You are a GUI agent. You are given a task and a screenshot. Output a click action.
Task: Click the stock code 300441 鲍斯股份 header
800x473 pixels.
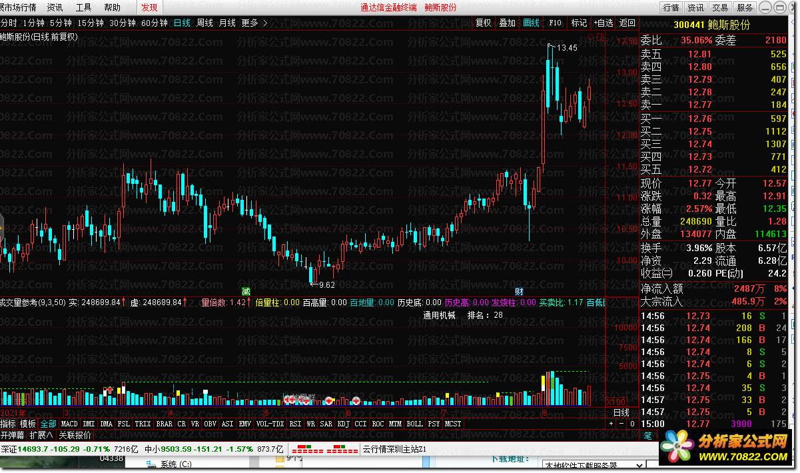(x=711, y=25)
